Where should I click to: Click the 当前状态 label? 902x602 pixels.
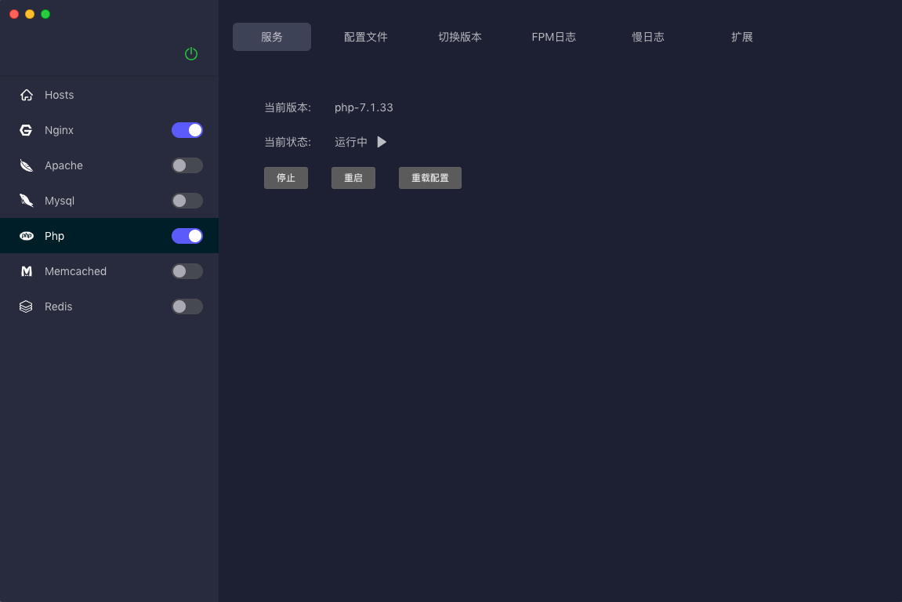click(288, 142)
